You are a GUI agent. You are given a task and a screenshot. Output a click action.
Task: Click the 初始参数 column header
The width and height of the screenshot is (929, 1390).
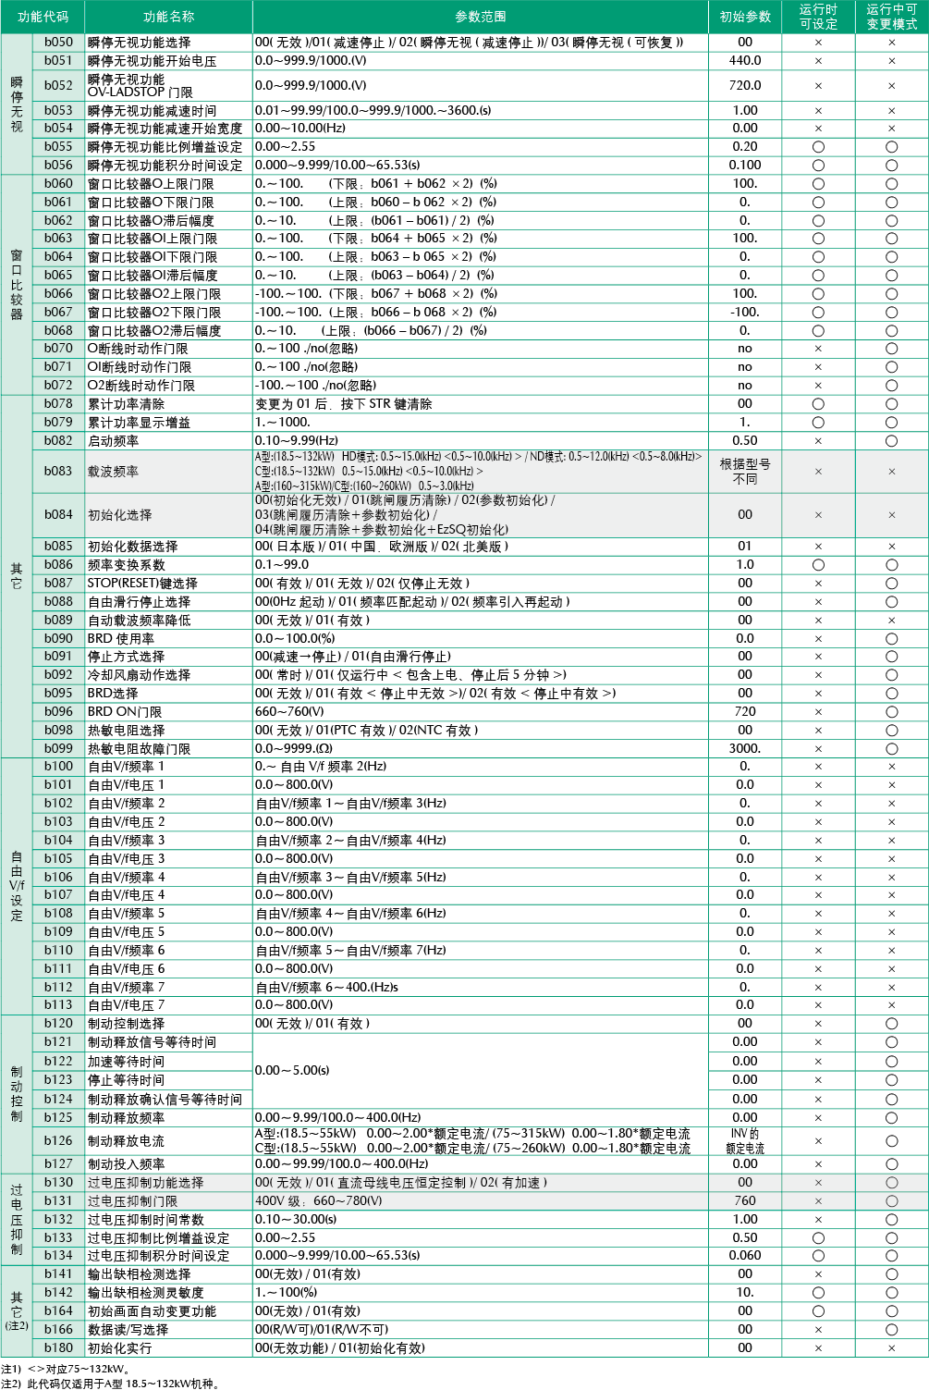744,17
